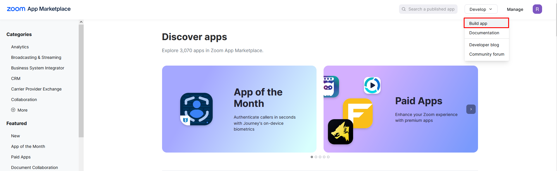
Task: Select the last carousel pagination dot
Action: [328, 157]
